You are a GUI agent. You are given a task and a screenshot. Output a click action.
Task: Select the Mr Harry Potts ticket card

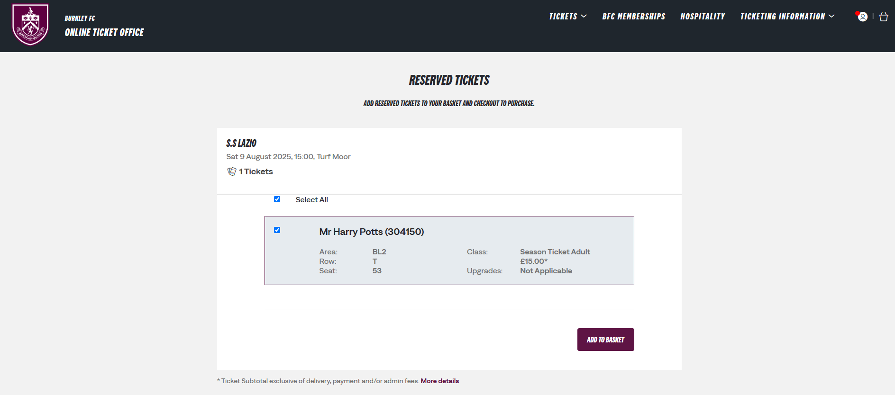(449, 251)
